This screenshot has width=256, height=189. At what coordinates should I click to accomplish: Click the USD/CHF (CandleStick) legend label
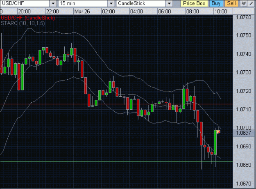[28, 18]
